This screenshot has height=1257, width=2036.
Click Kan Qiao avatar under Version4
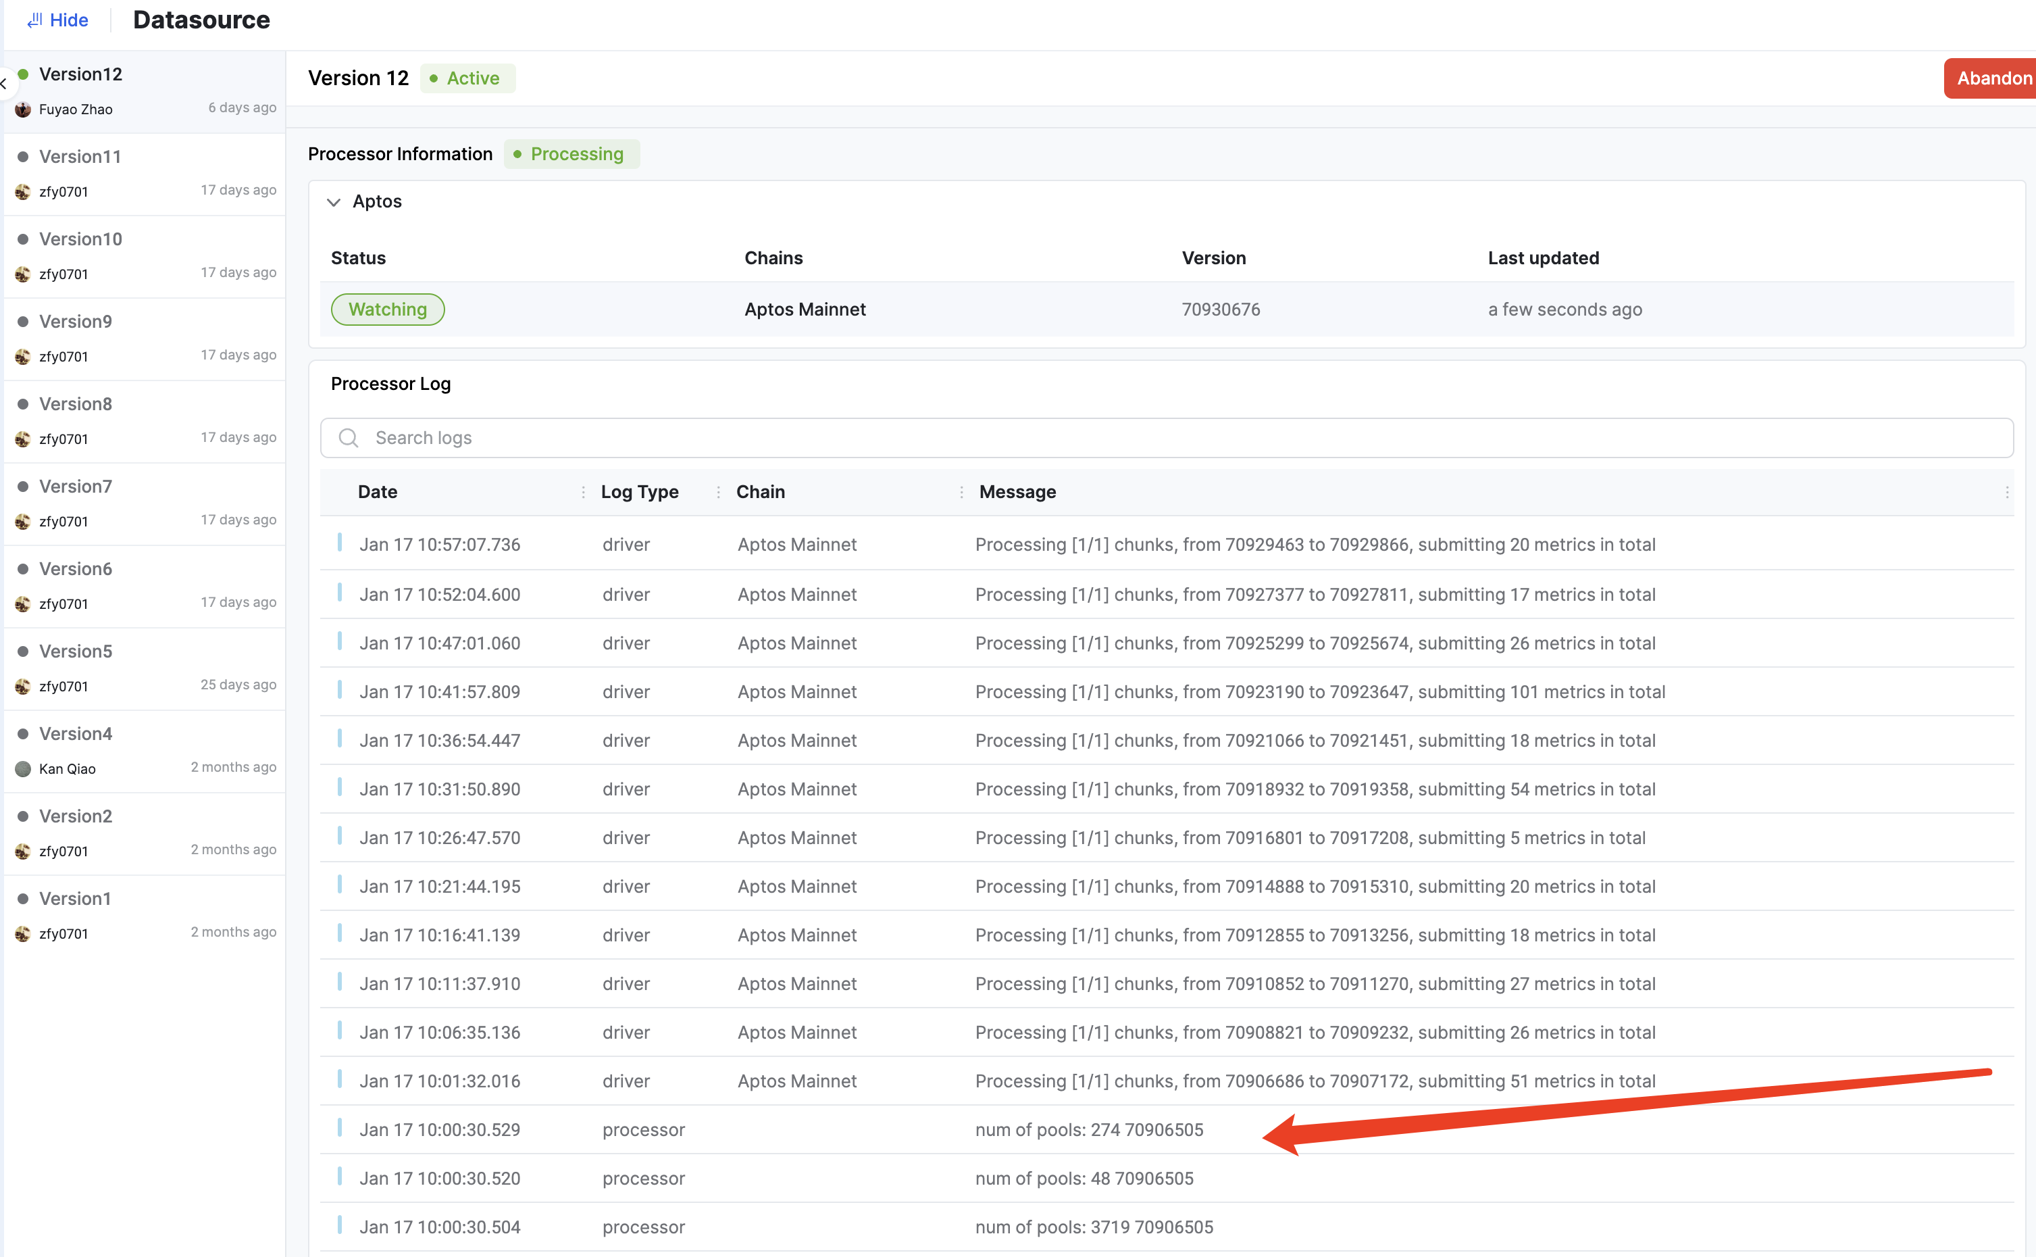(23, 769)
